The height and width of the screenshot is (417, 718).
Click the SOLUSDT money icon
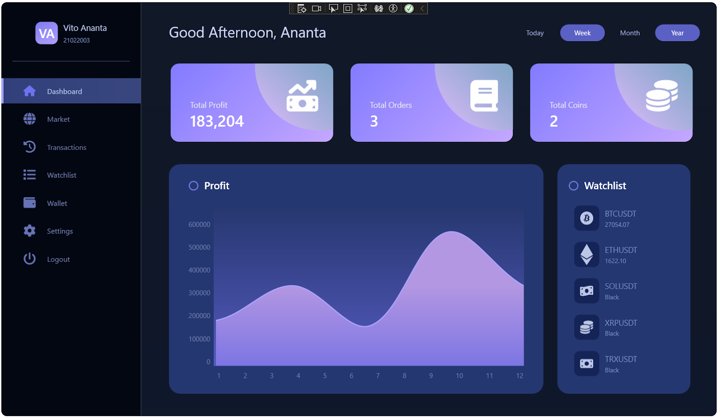(587, 291)
